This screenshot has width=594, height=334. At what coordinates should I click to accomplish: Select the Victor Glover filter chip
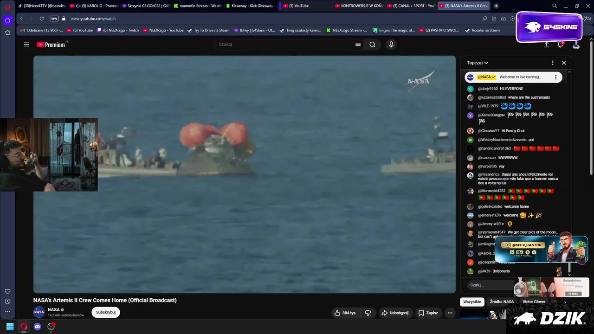coord(534,302)
